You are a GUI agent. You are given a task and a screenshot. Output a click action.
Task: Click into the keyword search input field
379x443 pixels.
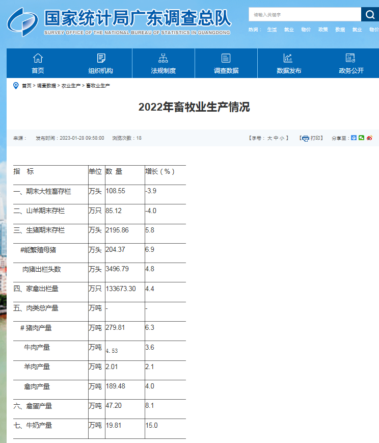tap(305, 15)
